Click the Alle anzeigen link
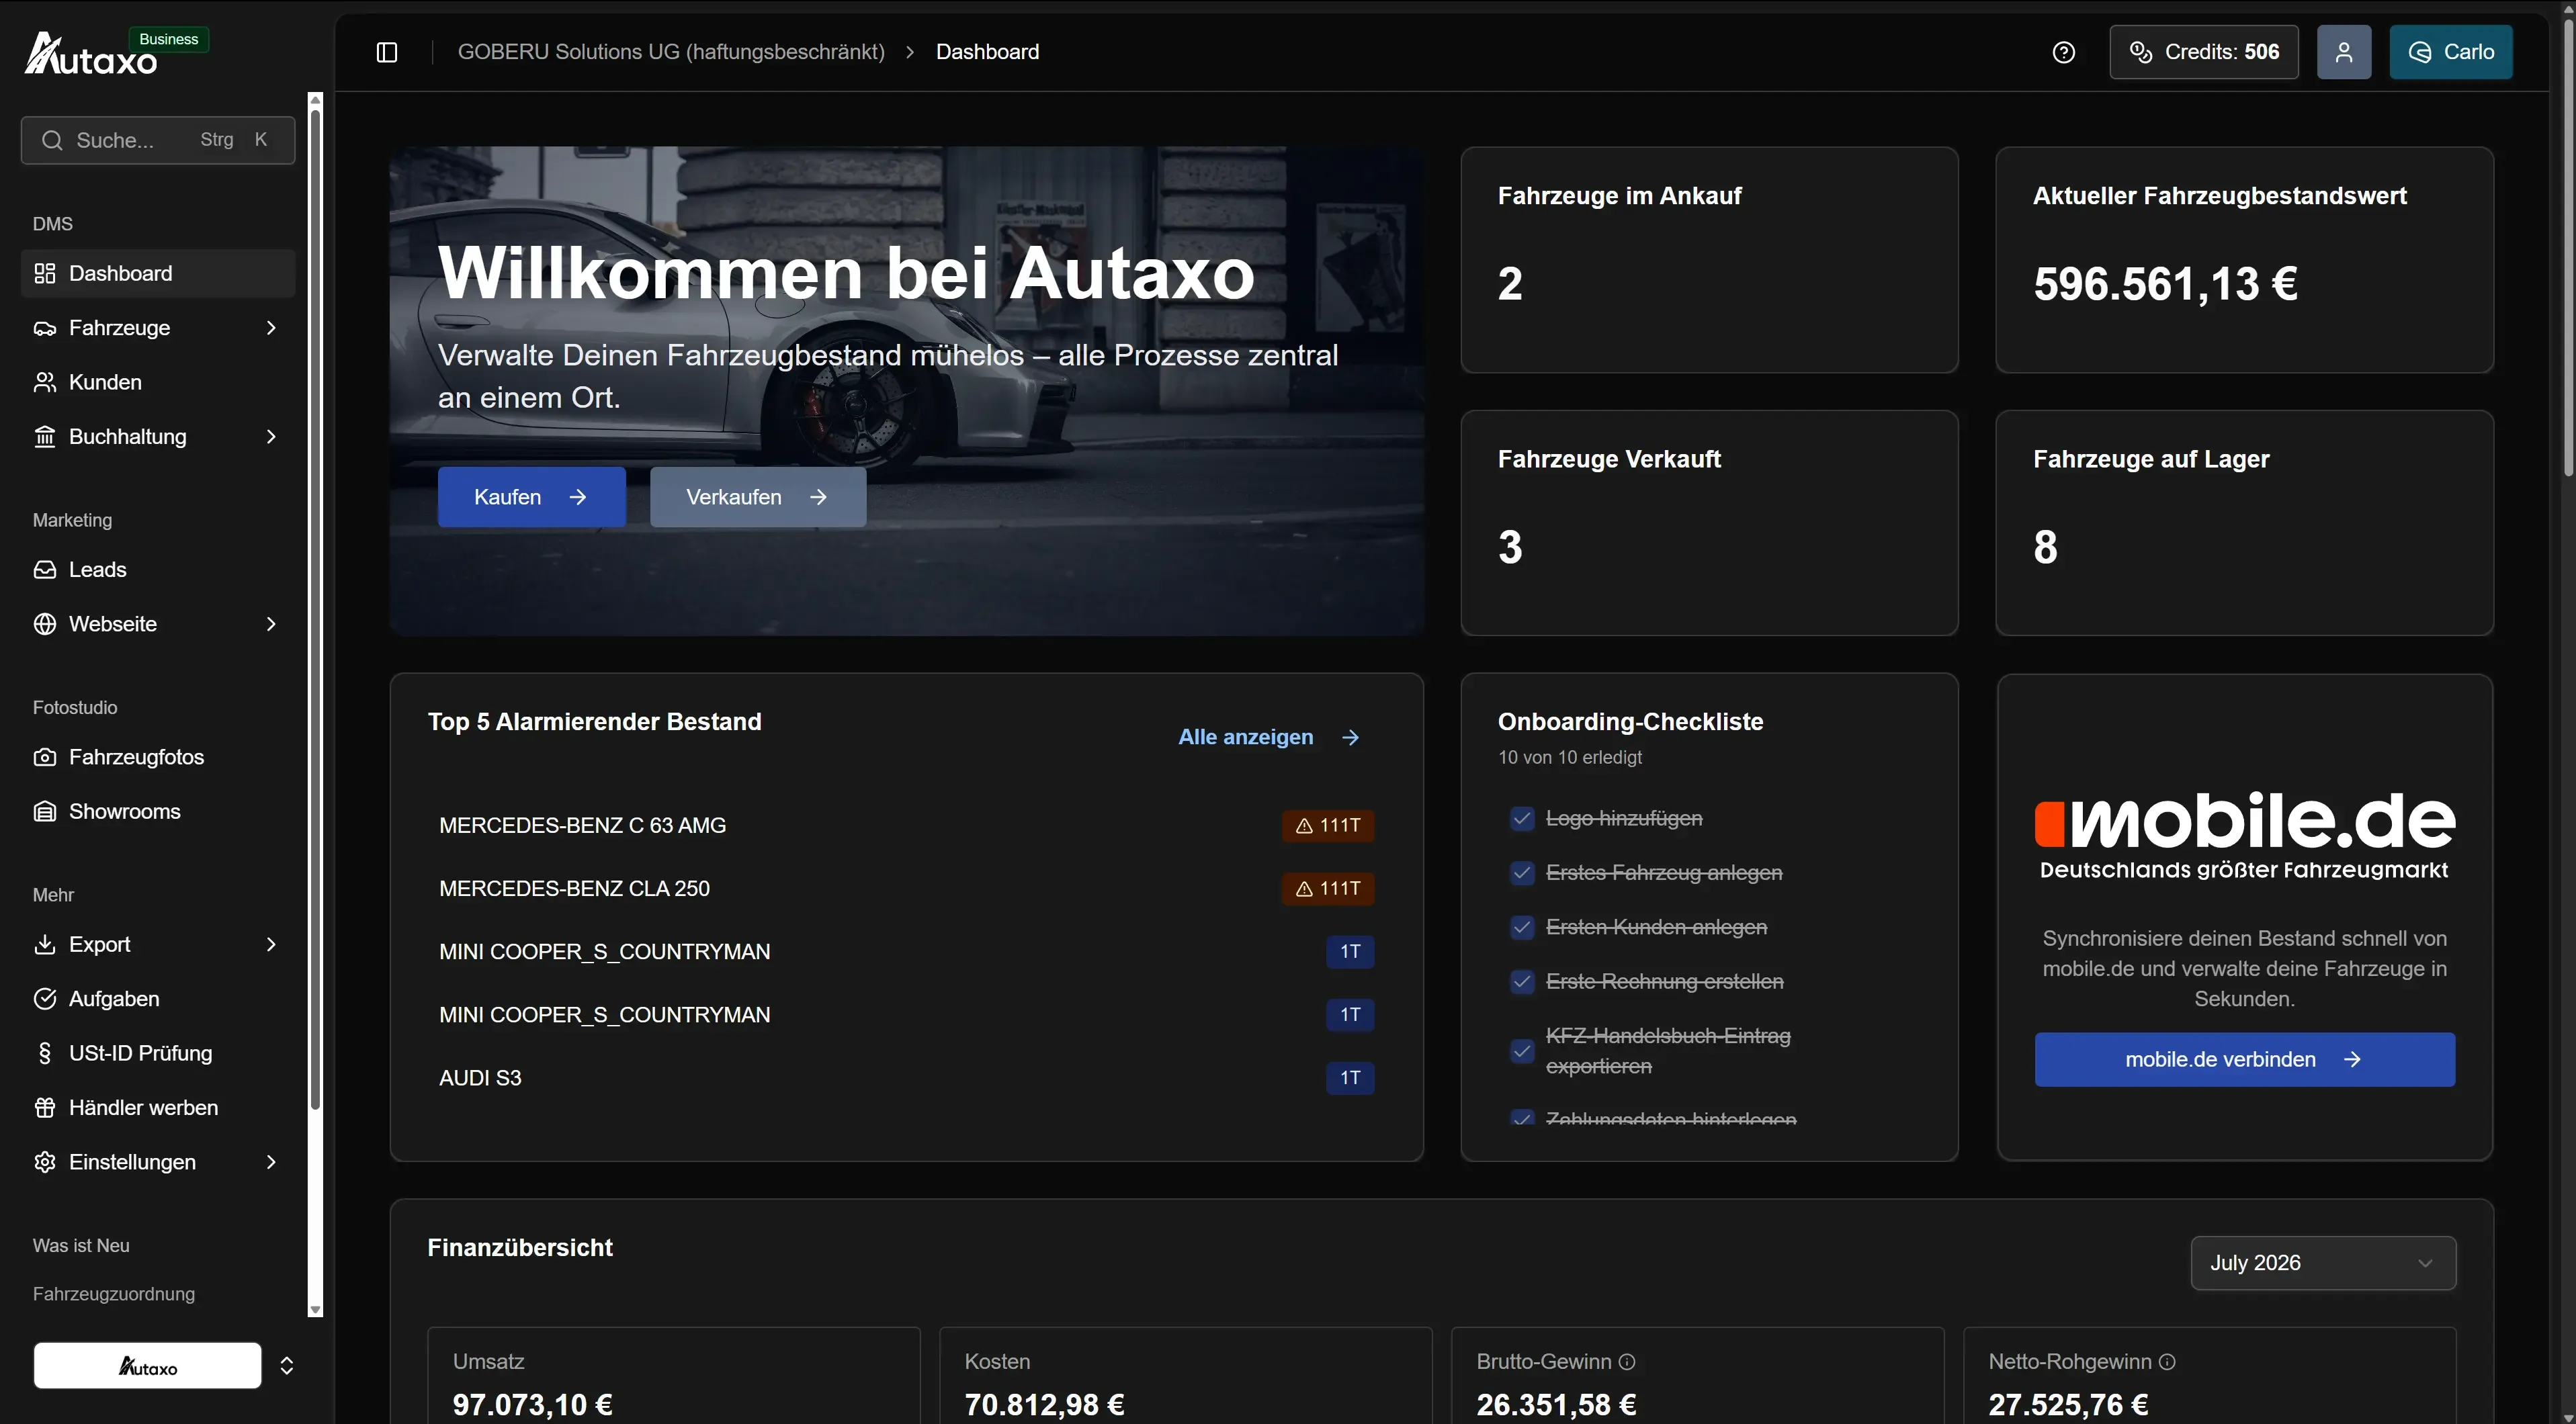 point(1269,737)
